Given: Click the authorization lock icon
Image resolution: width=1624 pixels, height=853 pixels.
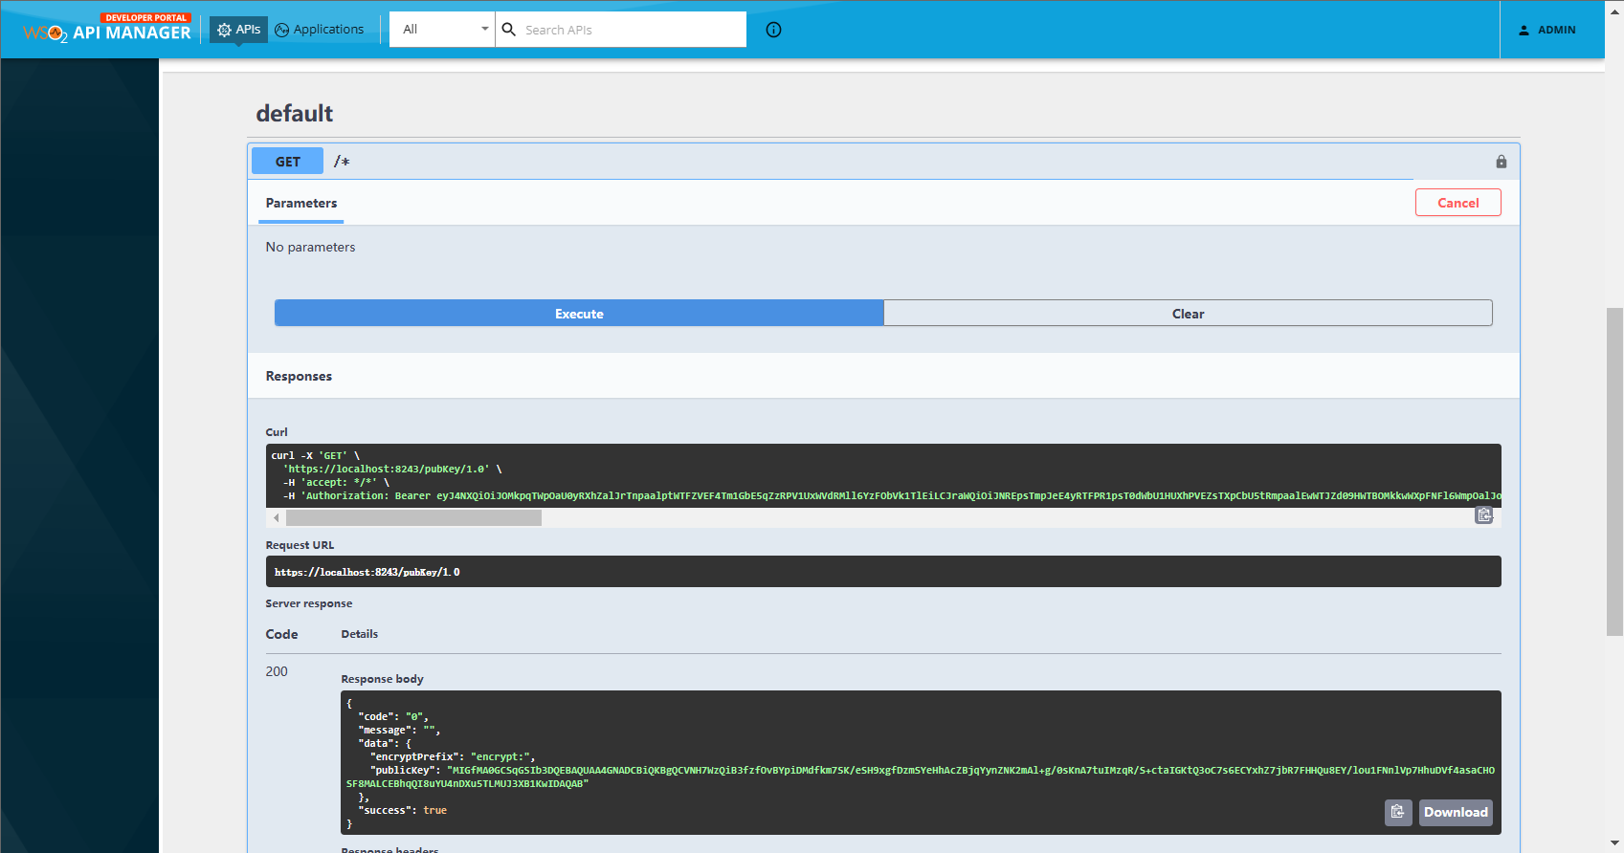Looking at the screenshot, I should (x=1502, y=162).
